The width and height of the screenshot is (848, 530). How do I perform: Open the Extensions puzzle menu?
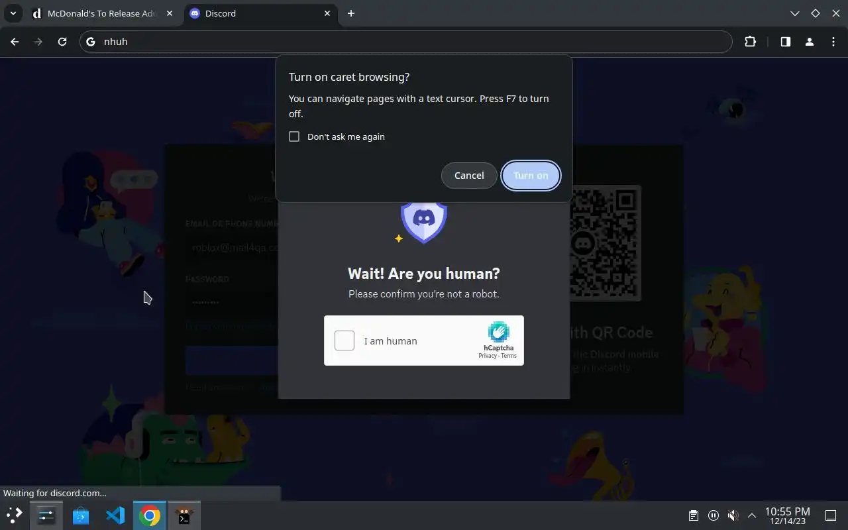750,42
